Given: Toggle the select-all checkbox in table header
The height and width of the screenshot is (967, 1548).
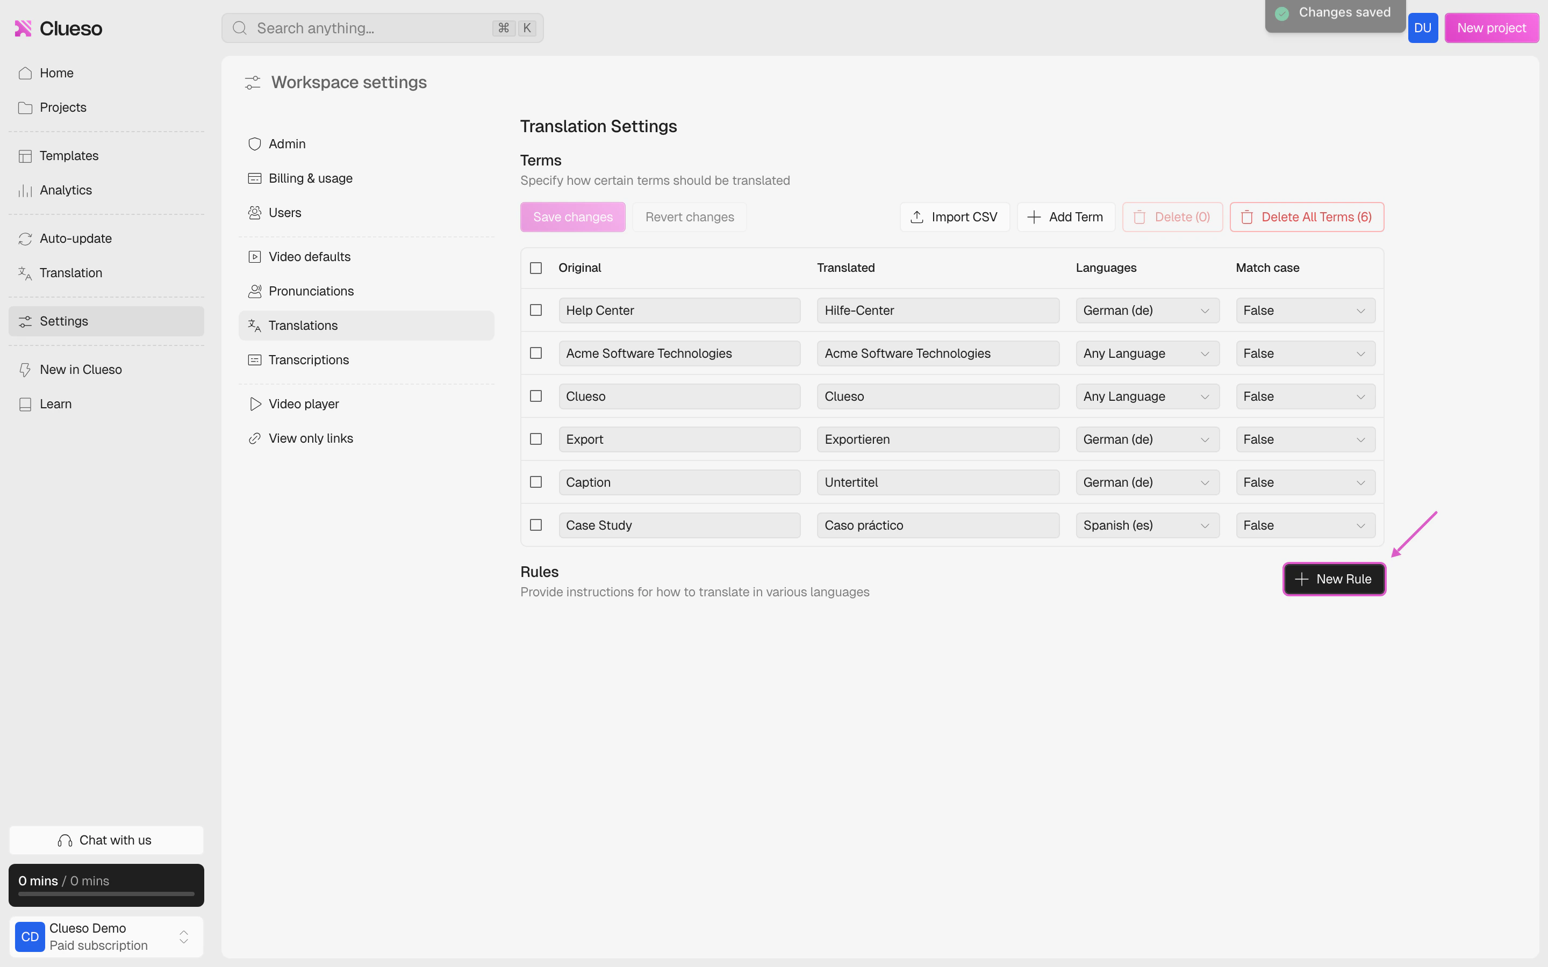Looking at the screenshot, I should coord(536,268).
